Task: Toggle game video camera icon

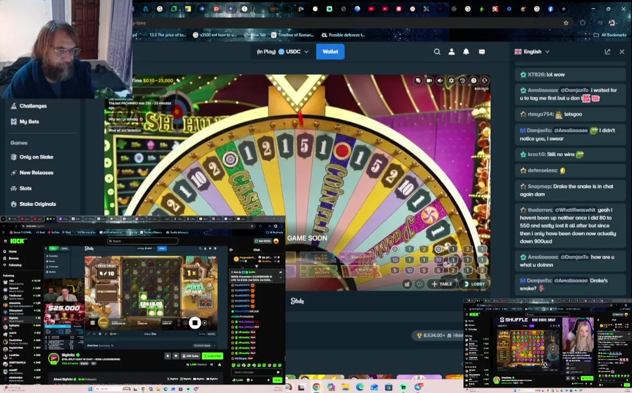Action: coord(429,81)
